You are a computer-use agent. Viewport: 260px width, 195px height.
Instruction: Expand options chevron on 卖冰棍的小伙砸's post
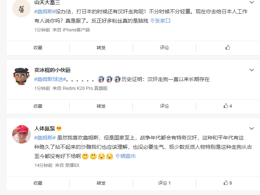pyautogui.click(x=252, y=70)
